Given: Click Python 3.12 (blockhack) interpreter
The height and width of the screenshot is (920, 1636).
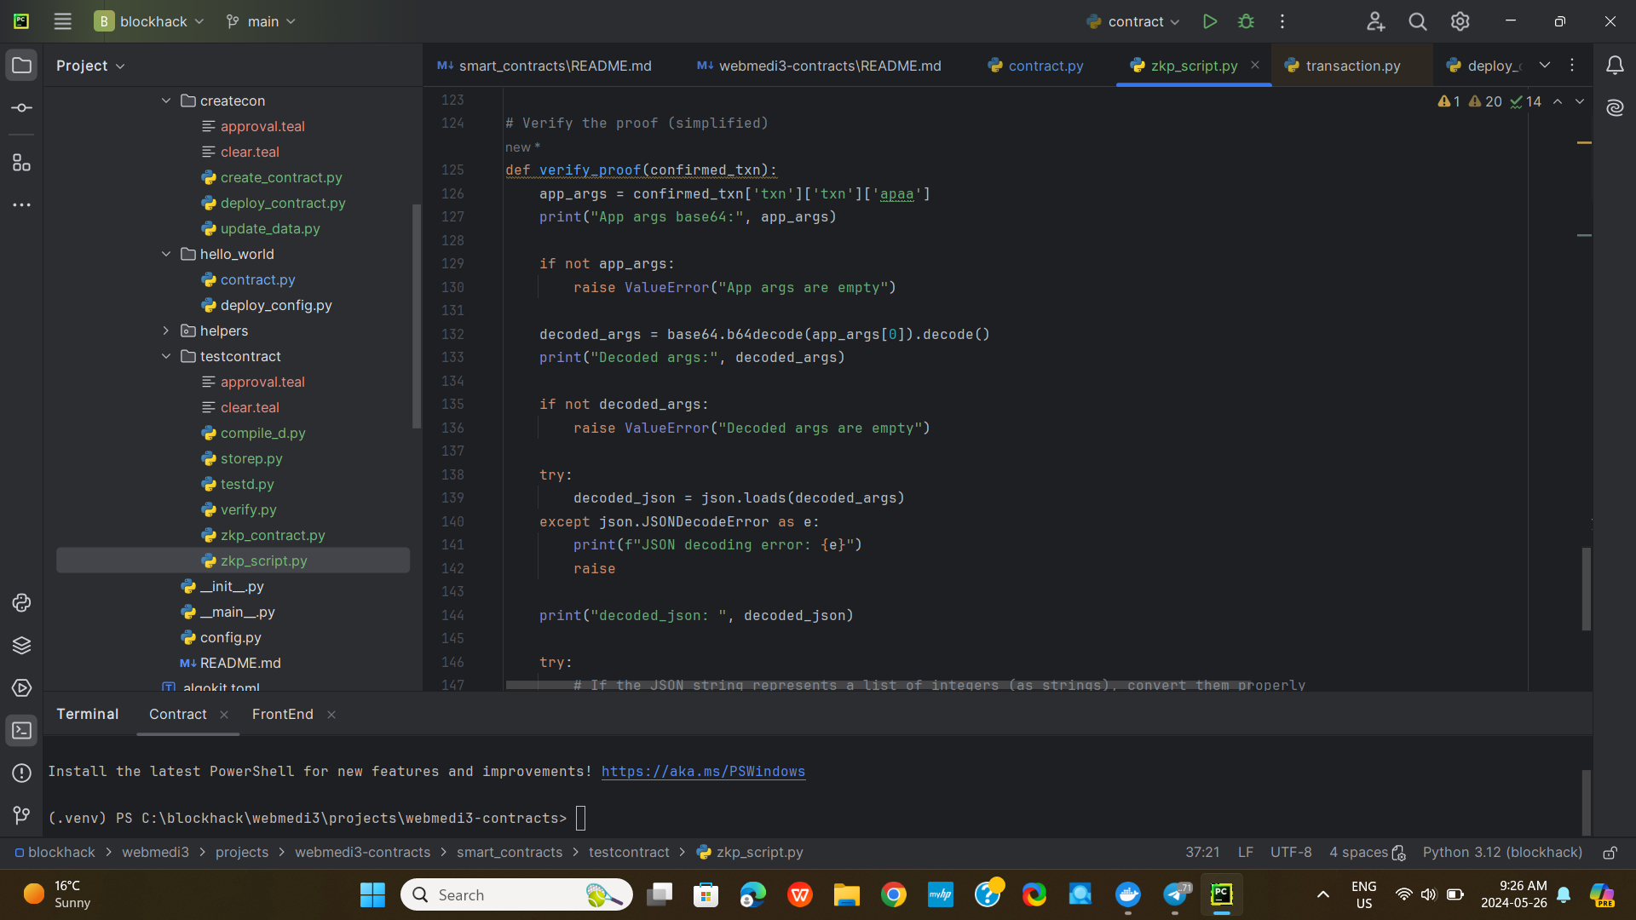Looking at the screenshot, I should pyautogui.click(x=1502, y=853).
